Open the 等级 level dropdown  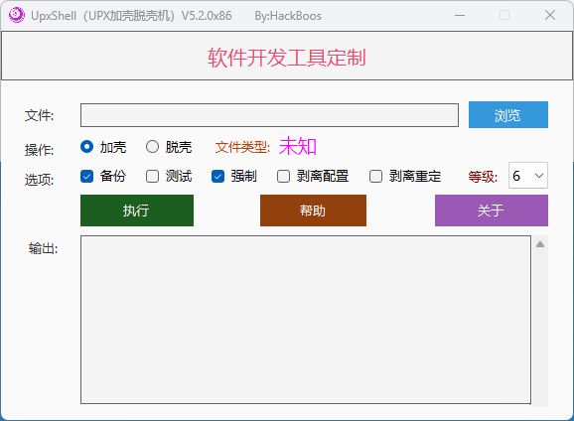[x=528, y=176]
